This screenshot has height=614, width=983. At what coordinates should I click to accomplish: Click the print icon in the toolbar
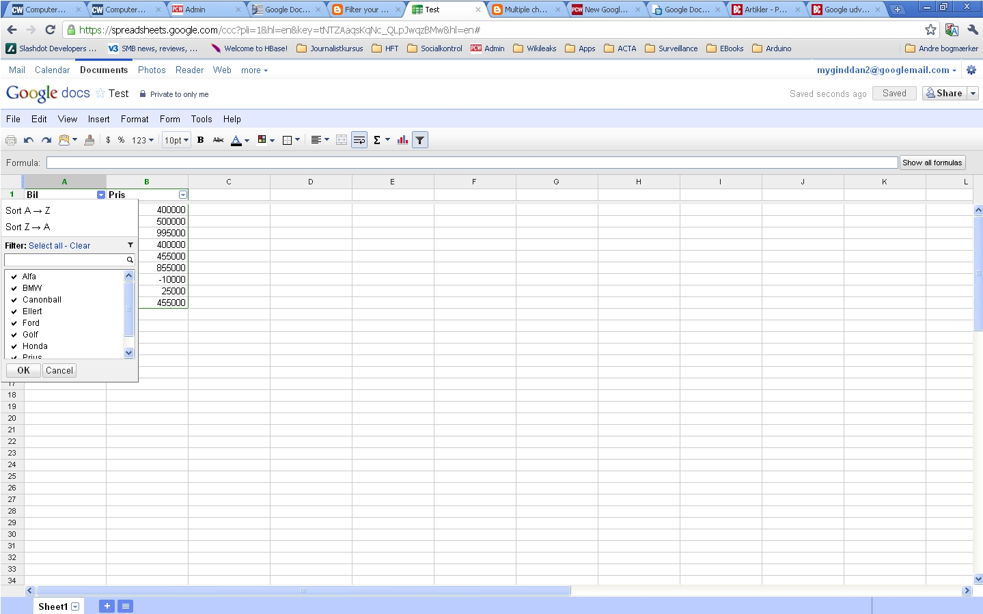[x=11, y=140]
